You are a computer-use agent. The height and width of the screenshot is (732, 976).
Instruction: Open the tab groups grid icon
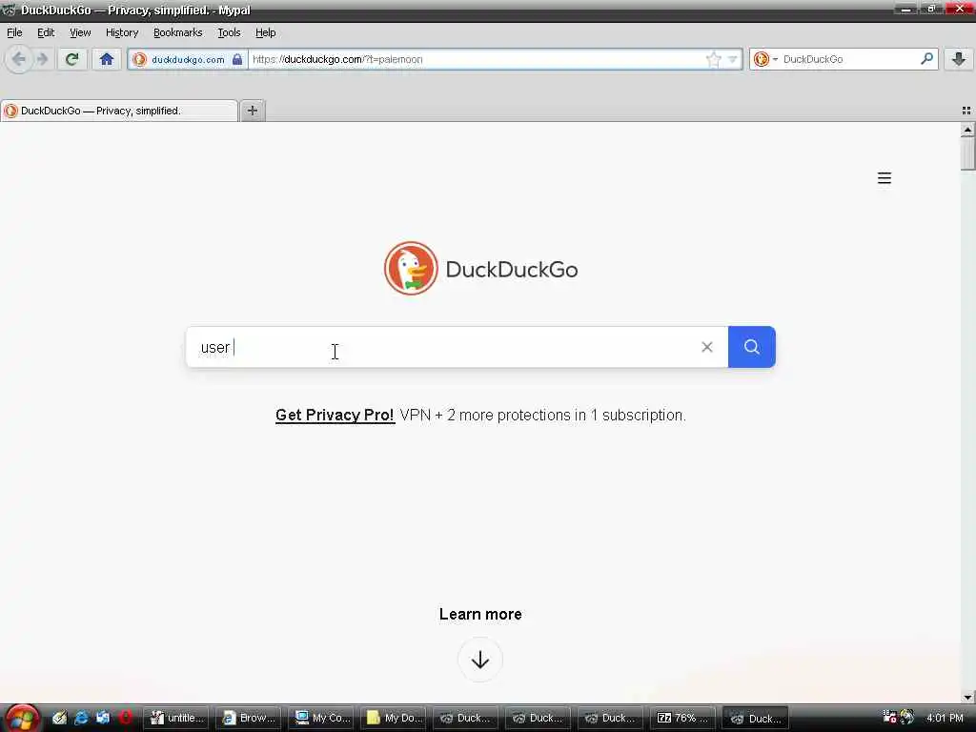point(966,111)
